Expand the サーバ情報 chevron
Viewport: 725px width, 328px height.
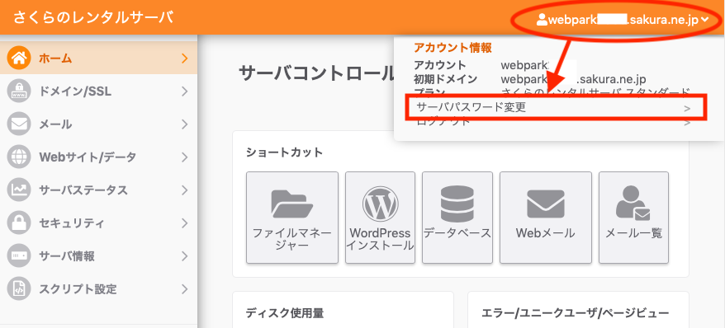(x=185, y=256)
